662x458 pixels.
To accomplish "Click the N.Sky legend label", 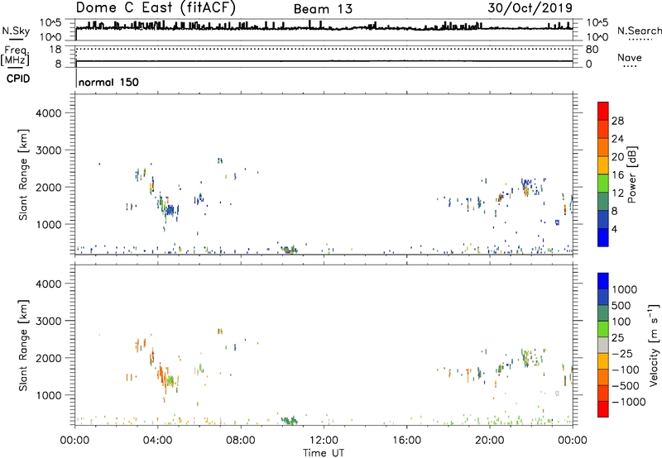I will point(16,31).
